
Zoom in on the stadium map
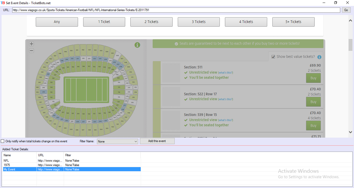[x=32, y=44]
